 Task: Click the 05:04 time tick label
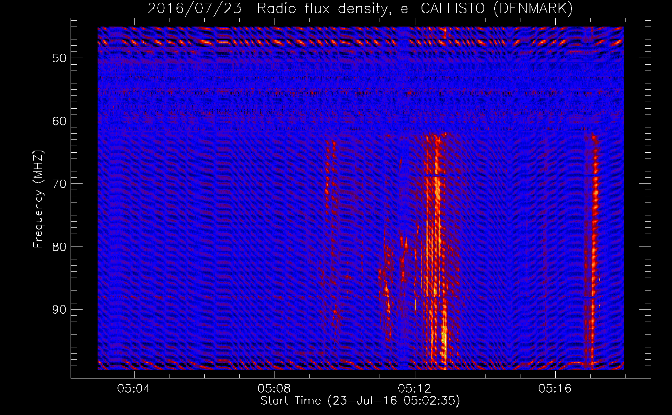(x=134, y=388)
